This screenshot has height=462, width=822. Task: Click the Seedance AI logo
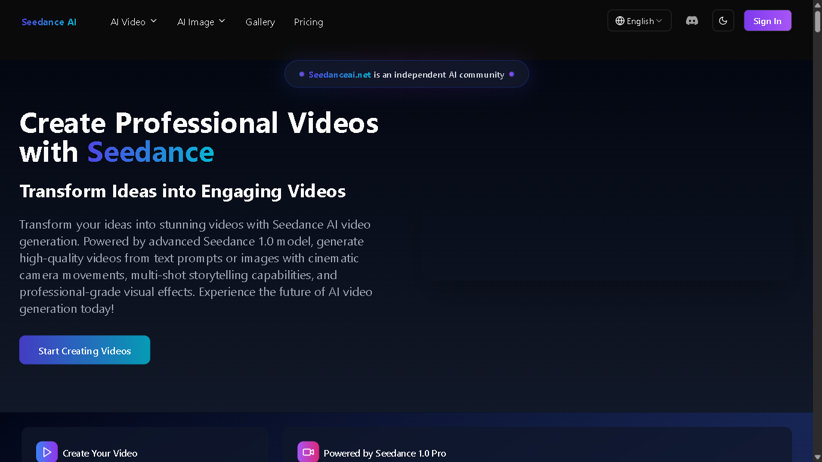(x=49, y=22)
